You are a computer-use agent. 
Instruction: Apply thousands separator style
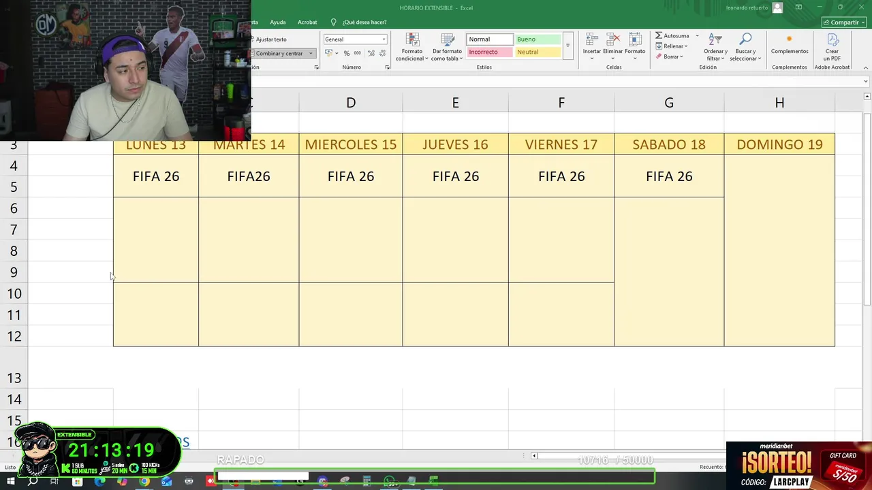click(357, 53)
